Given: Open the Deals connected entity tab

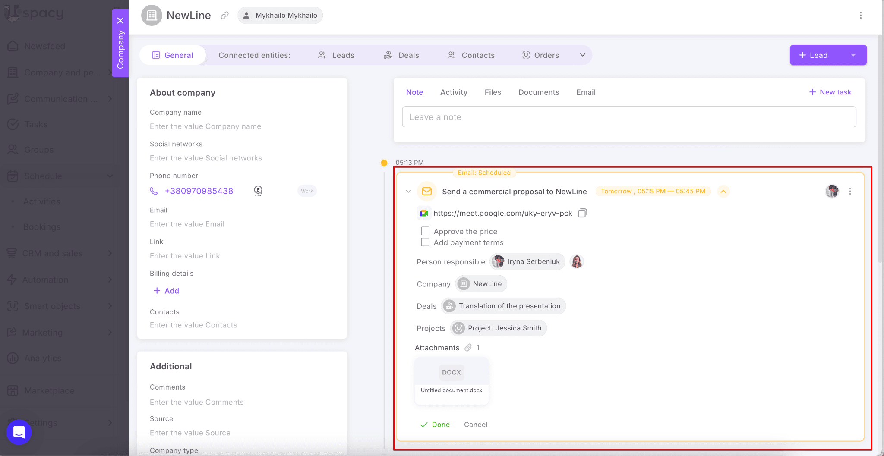Looking at the screenshot, I should [402, 55].
